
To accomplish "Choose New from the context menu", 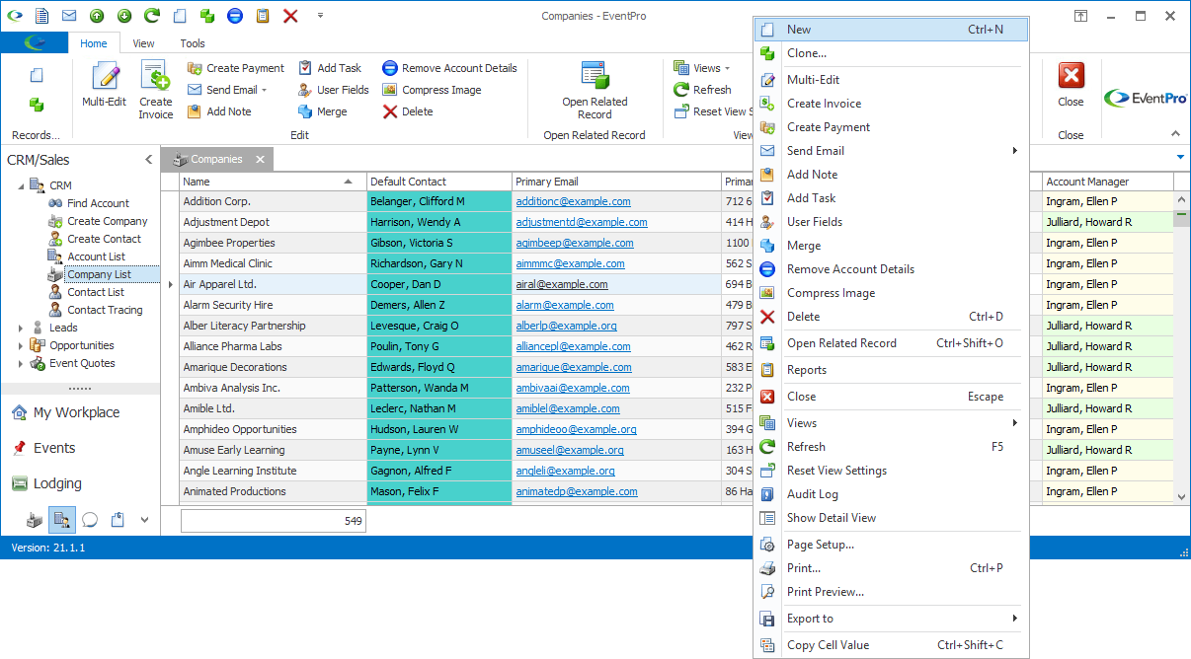I will [x=892, y=30].
